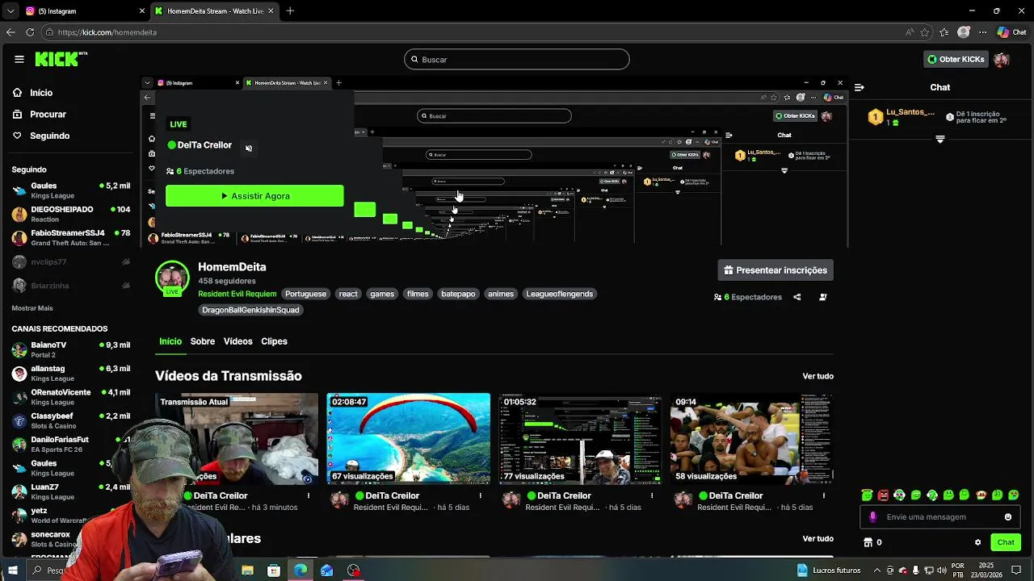
Task: Go back in Edge browser
Action: coord(11,32)
